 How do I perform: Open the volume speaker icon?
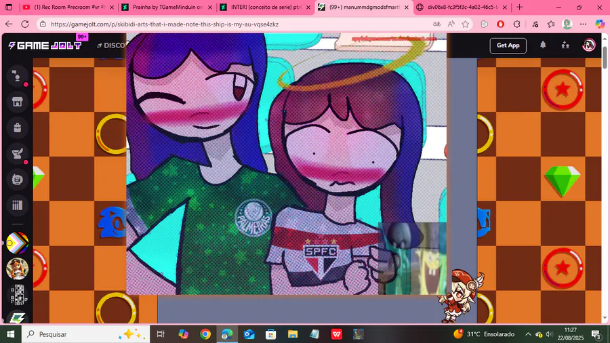(x=549, y=334)
